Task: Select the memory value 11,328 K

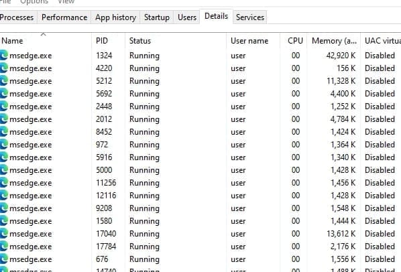Action: (x=341, y=81)
